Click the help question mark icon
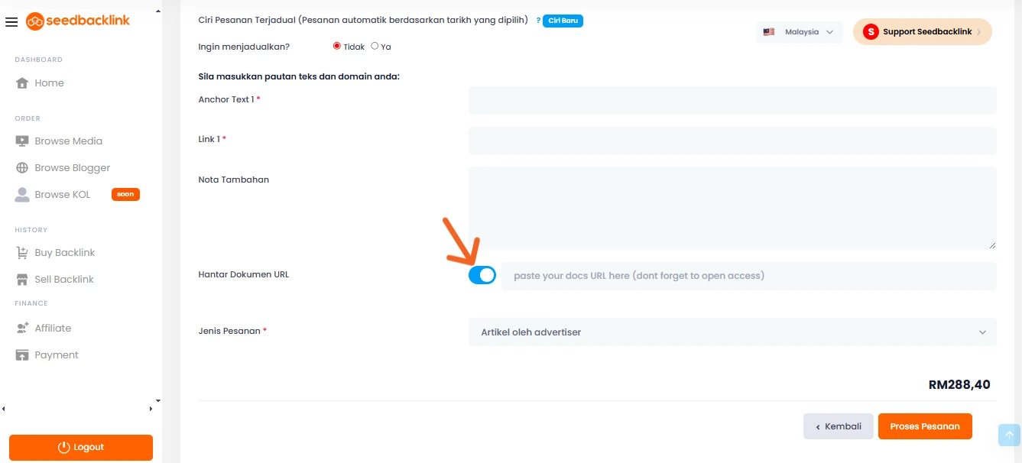 pos(538,21)
